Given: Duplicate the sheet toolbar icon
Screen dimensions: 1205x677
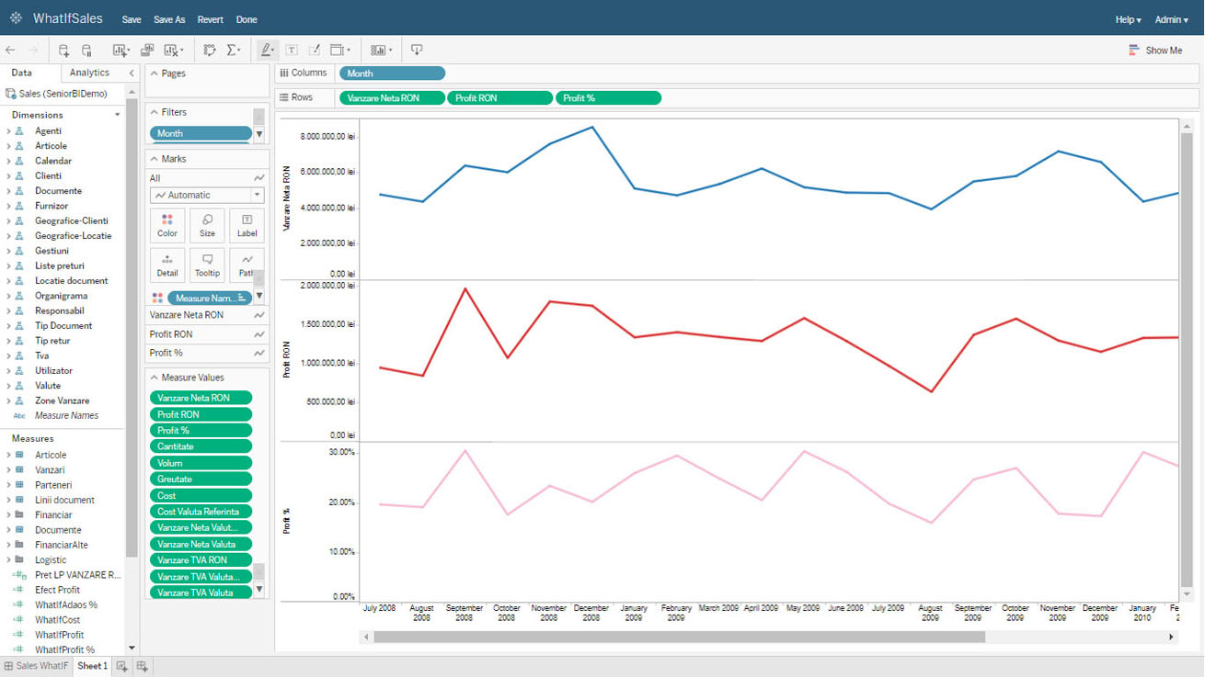Looking at the screenshot, I should [x=147, y=51].
